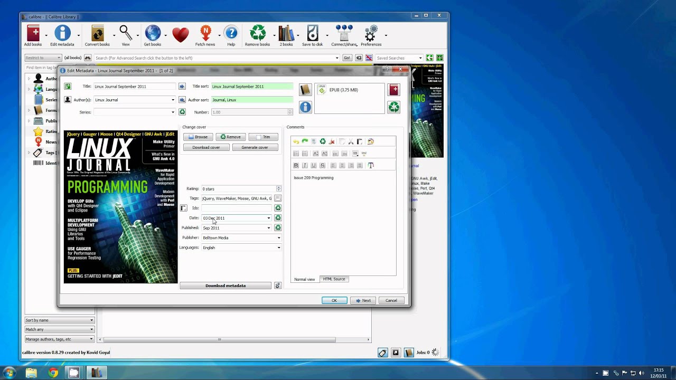The height and width of the screenshot is (380, 676).
Task: Click the text color T icon in comments
Action: (371, 165)
